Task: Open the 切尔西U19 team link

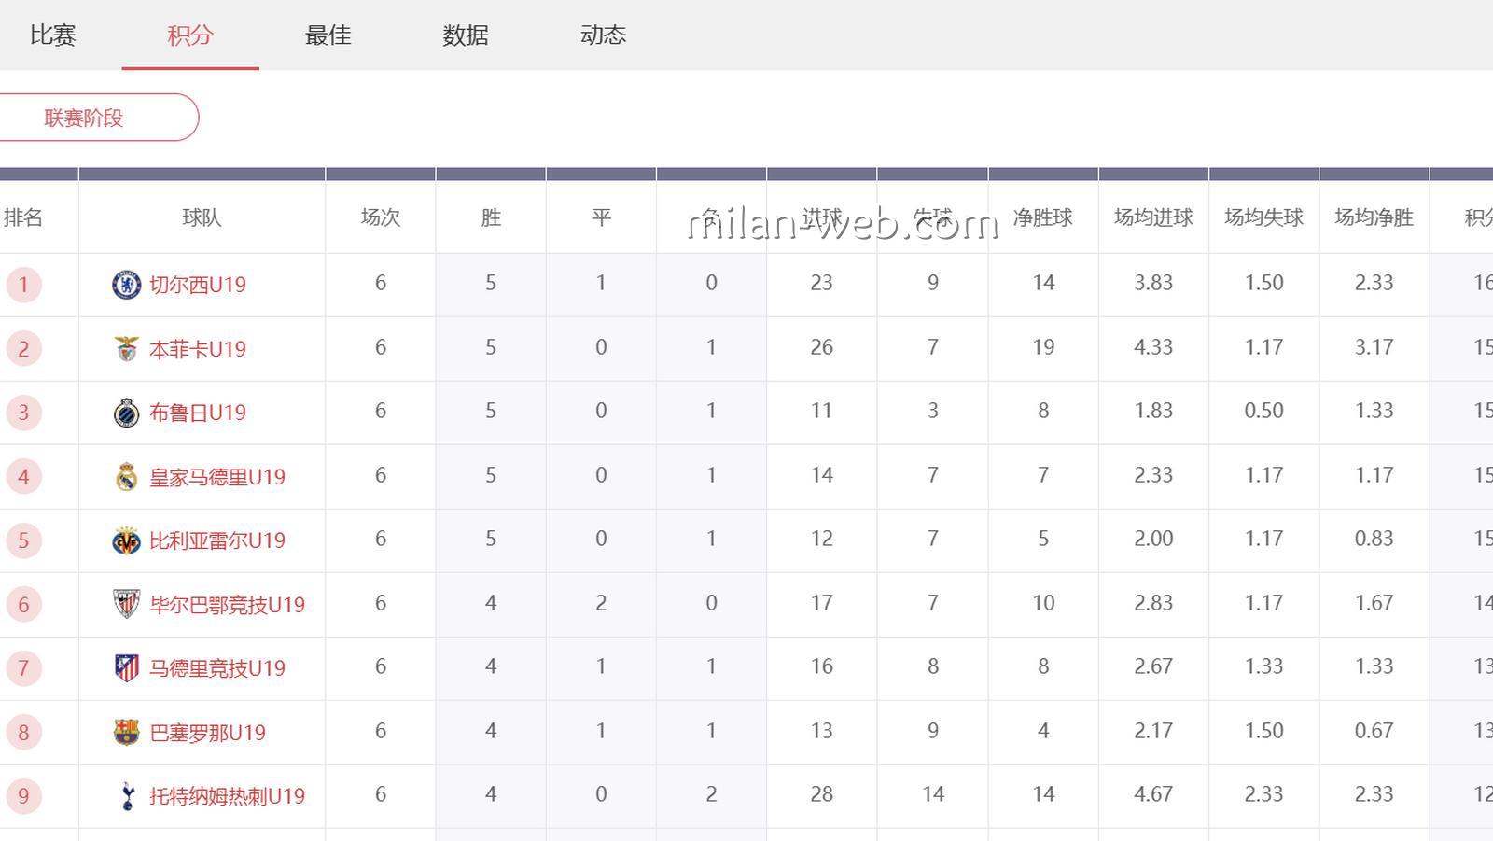Action: click(198, 285)
